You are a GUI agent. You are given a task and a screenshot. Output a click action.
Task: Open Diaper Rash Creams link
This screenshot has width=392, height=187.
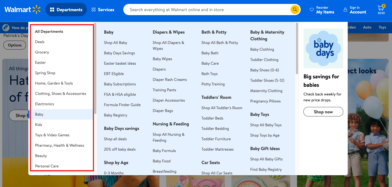click(170, 80)
